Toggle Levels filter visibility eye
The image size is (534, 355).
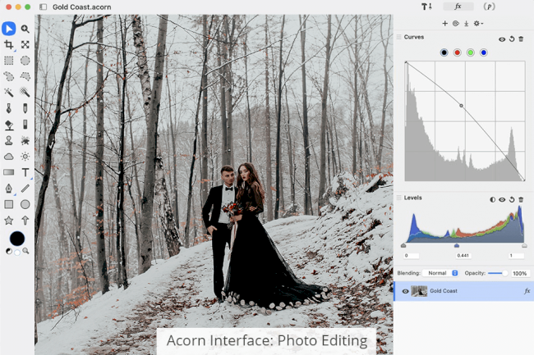(502, 200)
